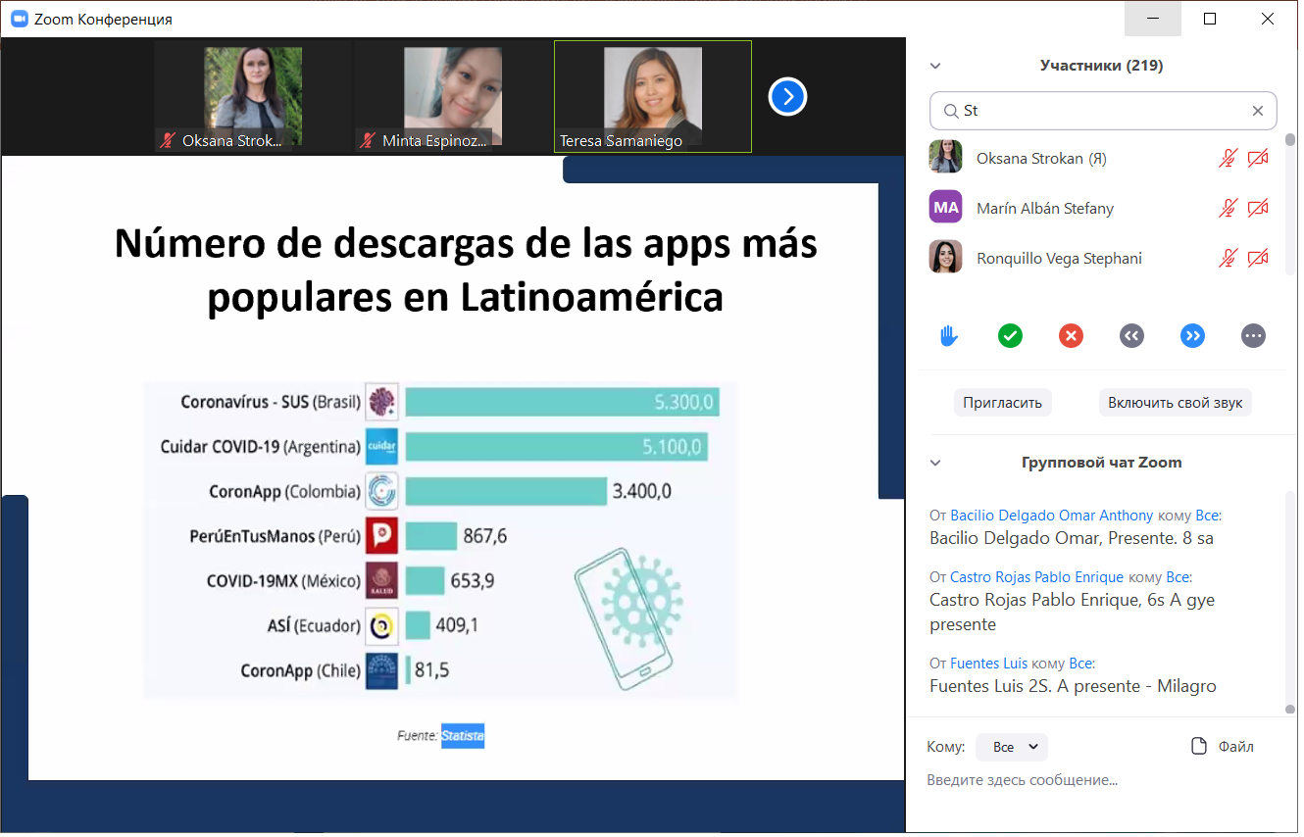Click the Zoom app logo in title bar
Screen dimensions: 1304x837
point(19,19)
